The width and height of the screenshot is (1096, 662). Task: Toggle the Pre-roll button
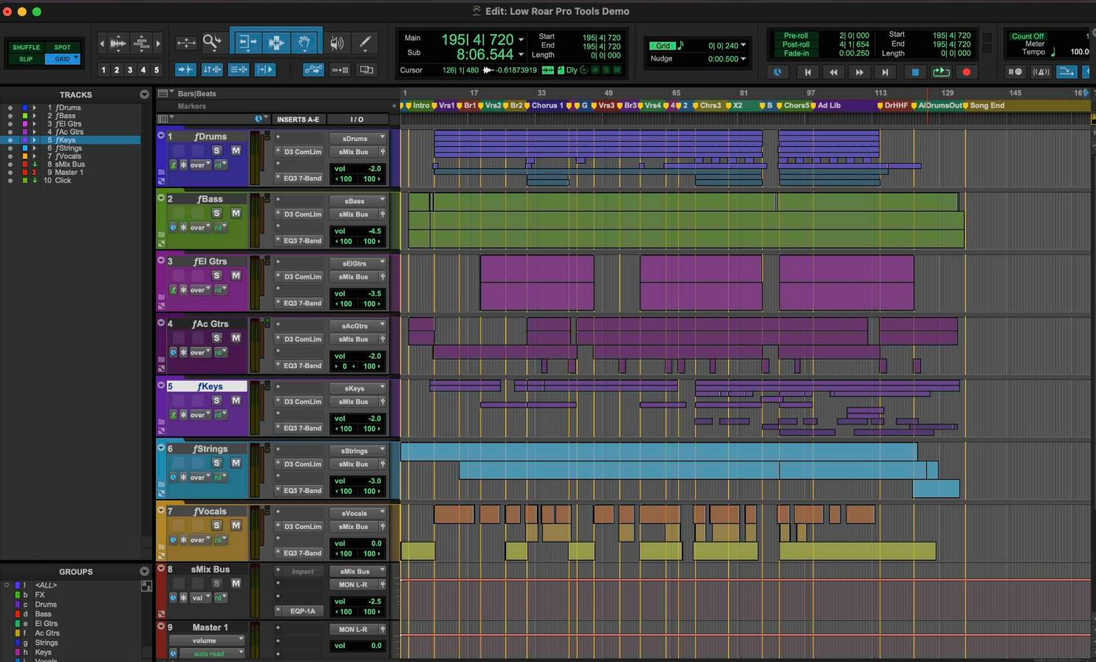coord(796,35)
